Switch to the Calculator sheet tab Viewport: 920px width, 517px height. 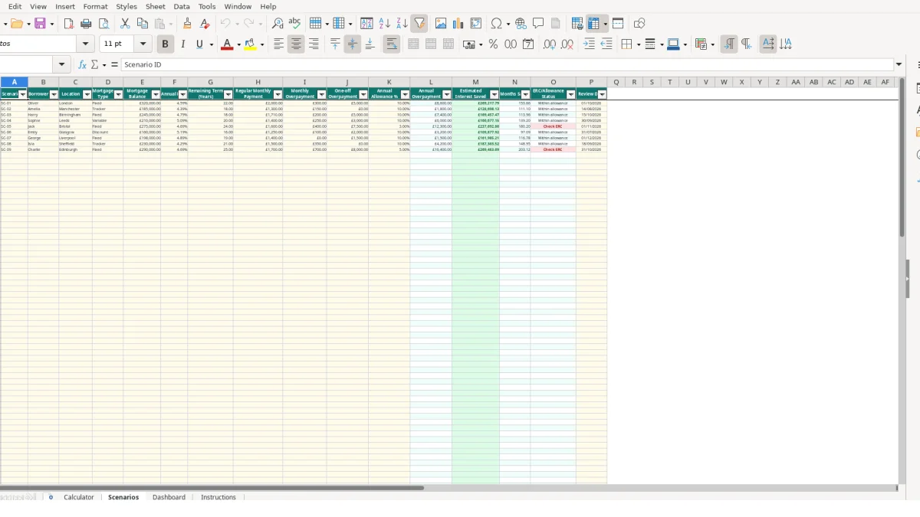point(79,497)
